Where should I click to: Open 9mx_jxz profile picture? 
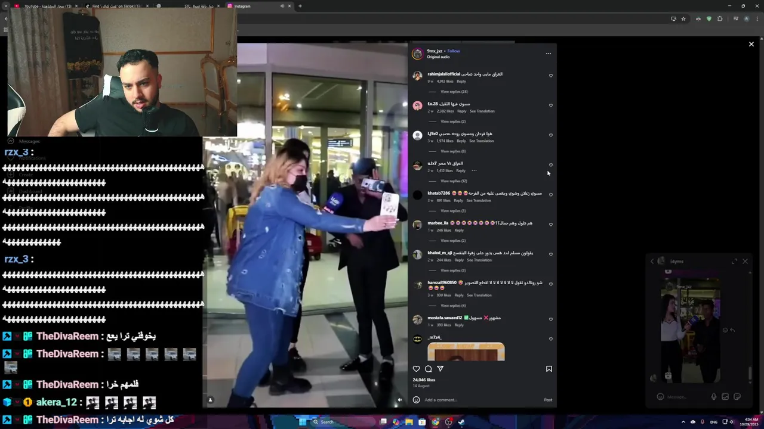417,54
